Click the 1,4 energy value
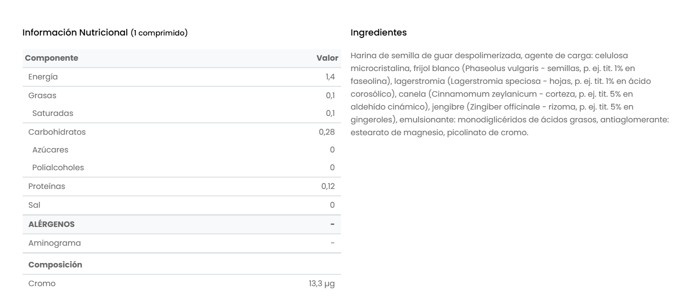The image size is (688, 299). point(330,76)
